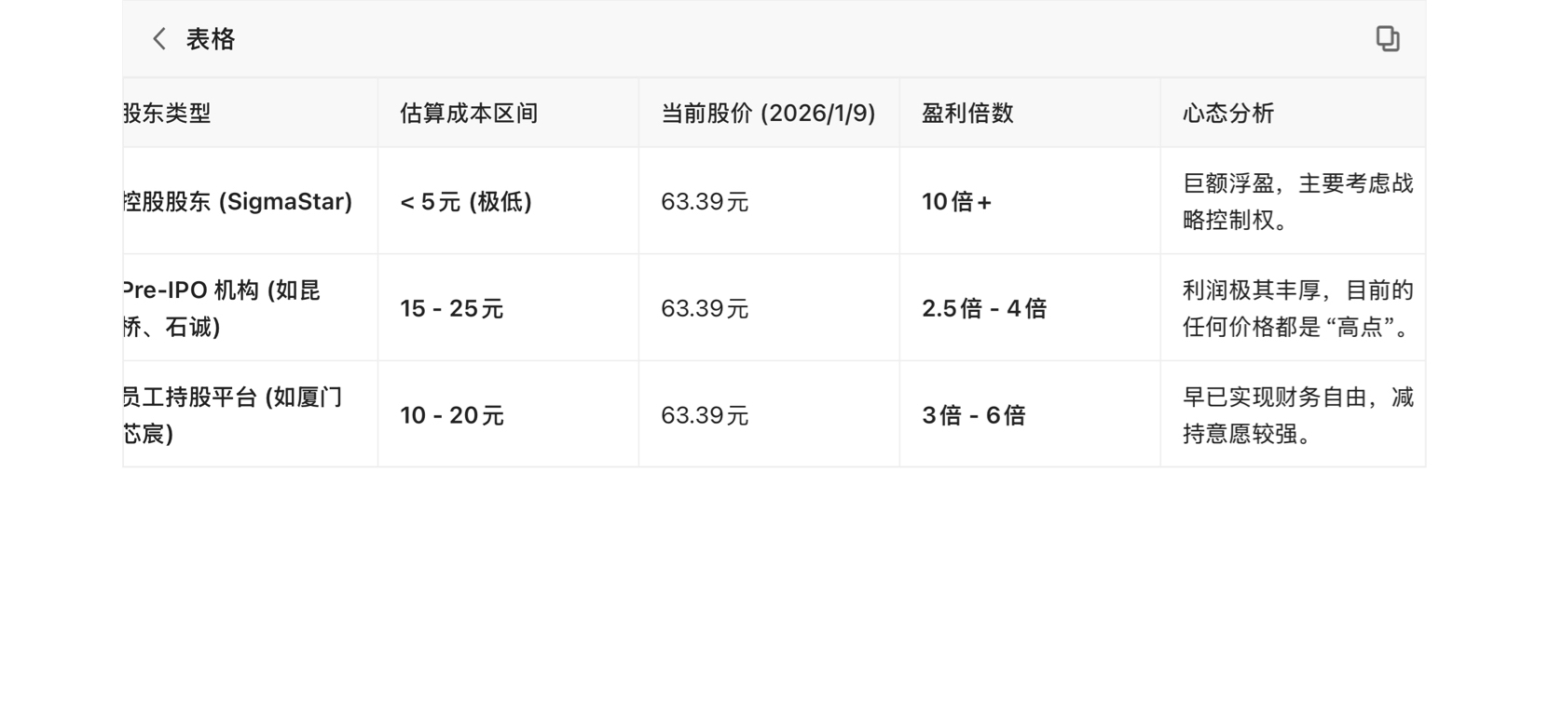Screen dimensions: 1549x715
Task: Select the 3倍 - 6倍 cell
Action: (x=974, y=415)
